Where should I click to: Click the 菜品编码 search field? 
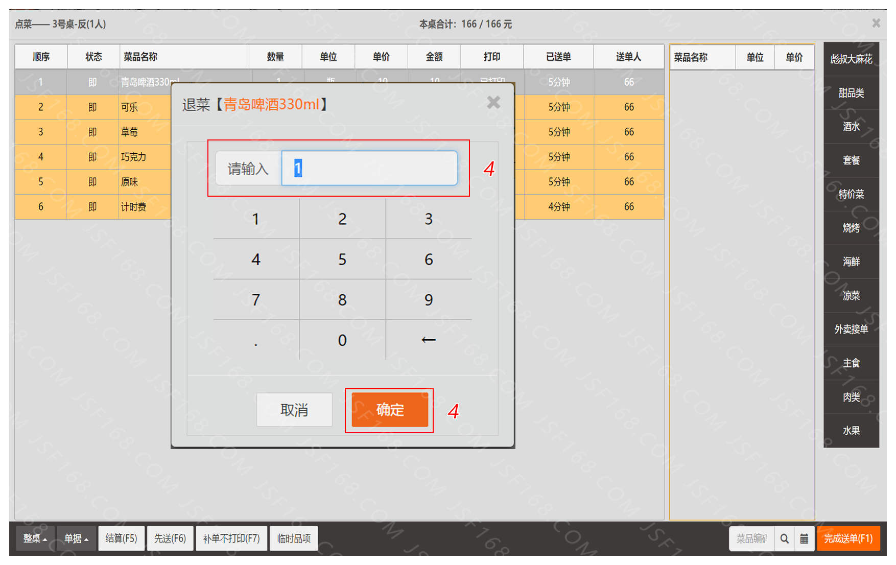click(751, 538)
